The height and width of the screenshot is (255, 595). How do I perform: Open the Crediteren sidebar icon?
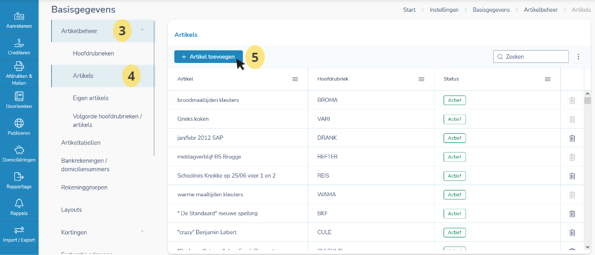(x=19, y=43)
